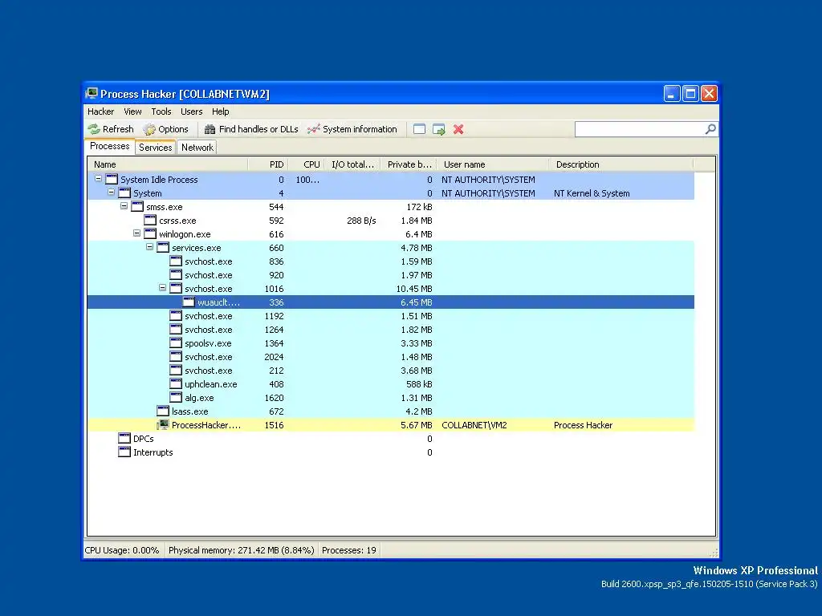Collapse svchost.exe PID 1016 node

162,288
